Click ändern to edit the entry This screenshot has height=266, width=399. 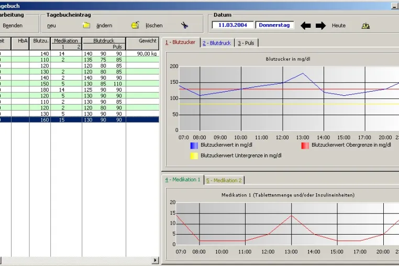pyautogui.click(x=104, y=26)
